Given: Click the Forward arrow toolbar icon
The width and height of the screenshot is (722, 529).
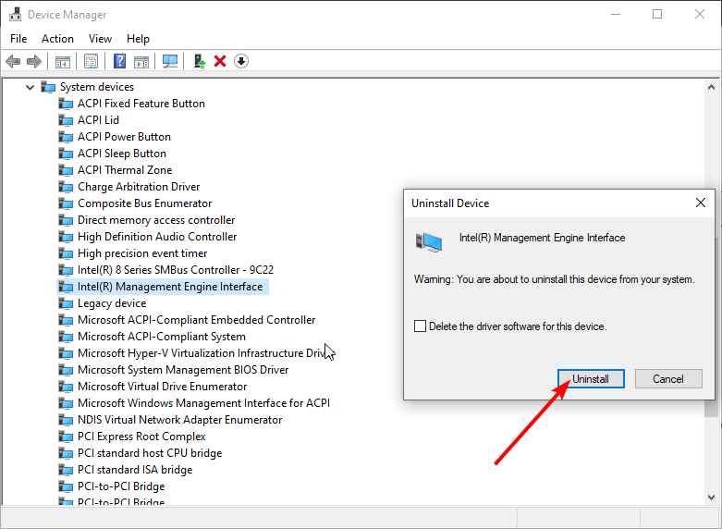Looking at the screenshot, I should (34, 61).
